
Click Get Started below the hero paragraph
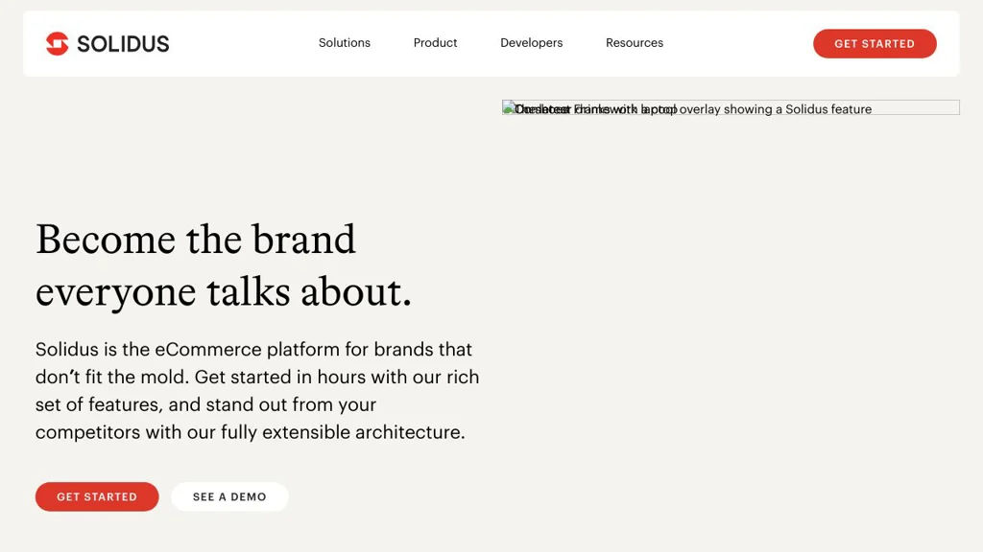[x=97, y=496]
